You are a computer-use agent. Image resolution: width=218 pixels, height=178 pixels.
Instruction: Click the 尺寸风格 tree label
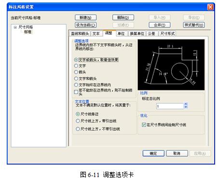click(26, 27)
